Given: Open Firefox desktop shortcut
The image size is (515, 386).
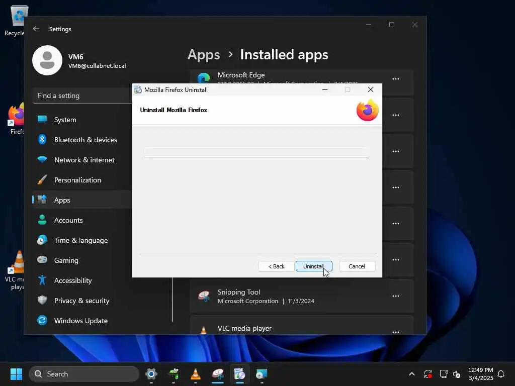Looking at the screenshot, I should click(16, 119).
